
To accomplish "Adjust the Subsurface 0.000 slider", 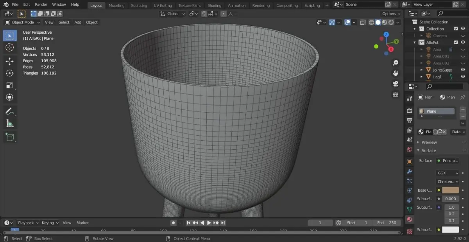I will [451, 199].
